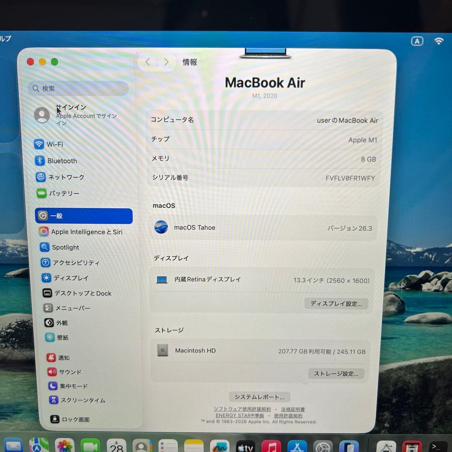Click the 'Apple M1' chip value
The height and width of the screenshot is (452, 452).
coord(362,140)
